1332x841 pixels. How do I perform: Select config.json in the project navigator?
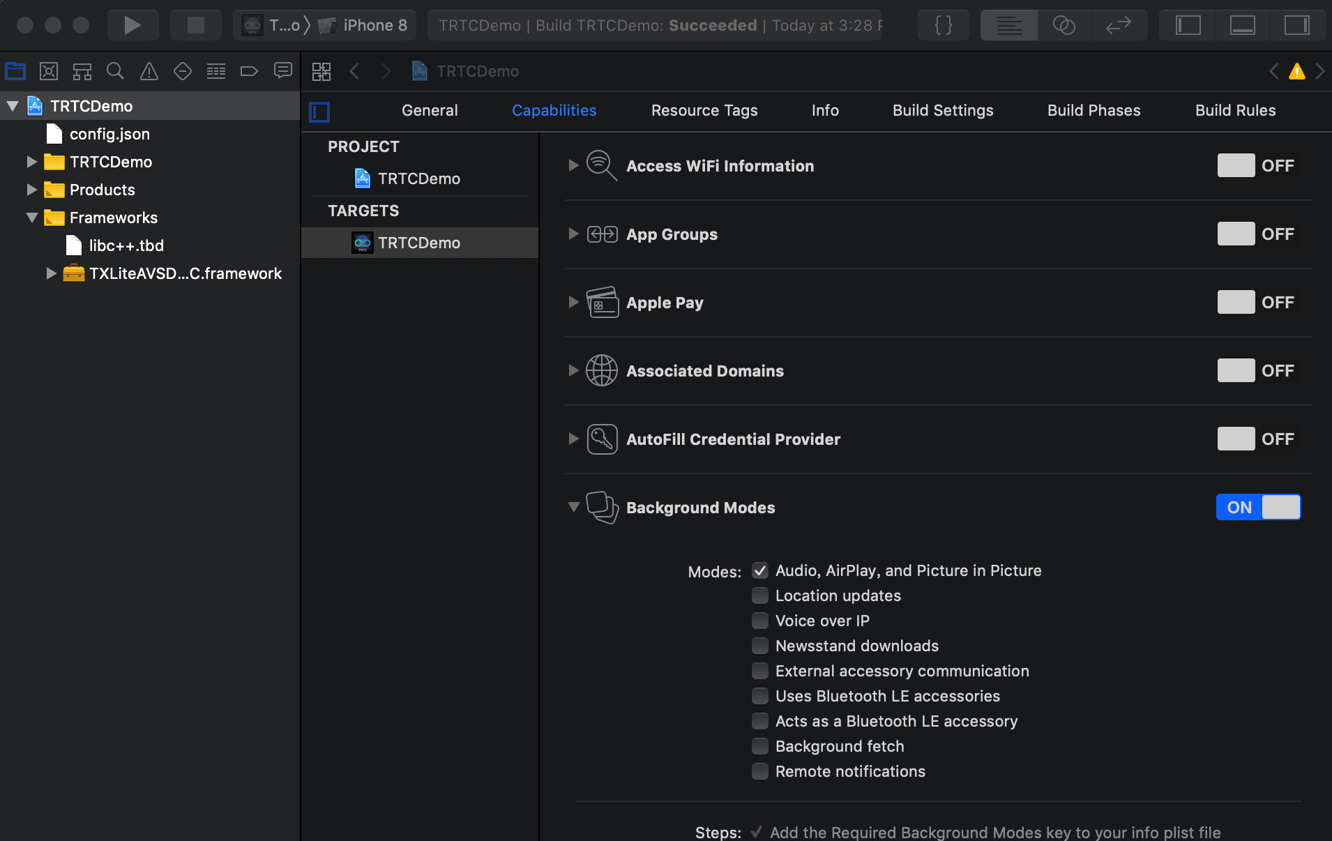[109, 134]
